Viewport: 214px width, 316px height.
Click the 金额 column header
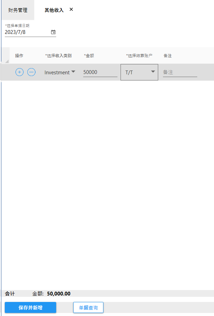tap(89, 55)
